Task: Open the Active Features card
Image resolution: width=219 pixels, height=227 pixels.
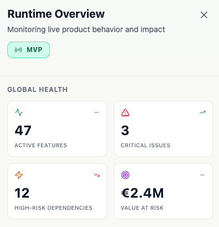Action: 57,128
